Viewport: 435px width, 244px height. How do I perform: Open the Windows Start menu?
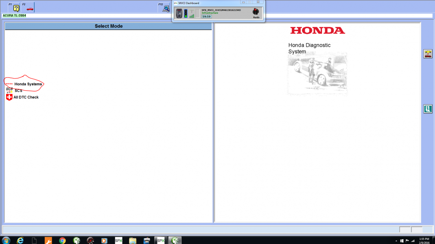6,240
